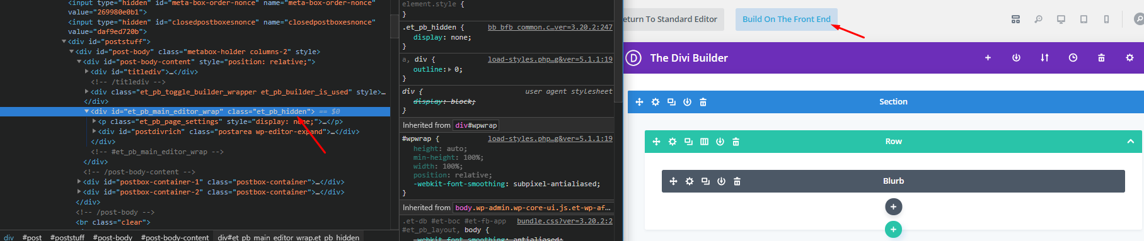This screenshot has width=1144, height=241.
Task: Open Row settings gear icon
Action: click(673, 142)
